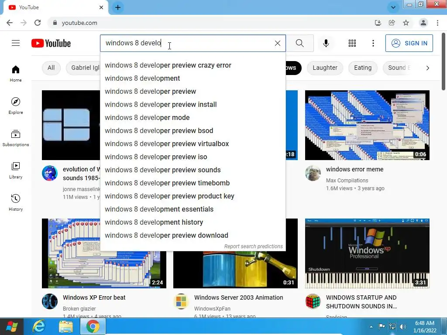Viewport: 447px width, 335px height.
Task: Click the youtube.com address bar
Action: point(211,23)
